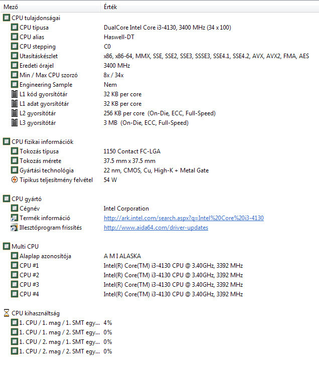The height and width of the screenshot is (375, 319).
Task: Click the Cégnév chip icon
Action: pos(15,209)
